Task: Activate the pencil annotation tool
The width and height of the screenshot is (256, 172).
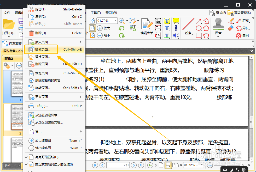Action: click(x=231, y=21)
